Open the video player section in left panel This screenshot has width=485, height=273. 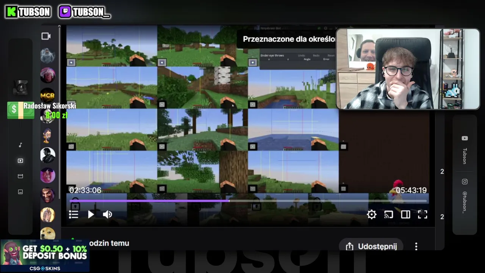click(20, 161)
